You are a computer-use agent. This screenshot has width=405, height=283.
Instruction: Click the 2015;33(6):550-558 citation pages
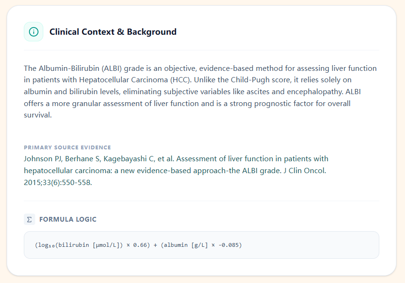pos(57,182)
